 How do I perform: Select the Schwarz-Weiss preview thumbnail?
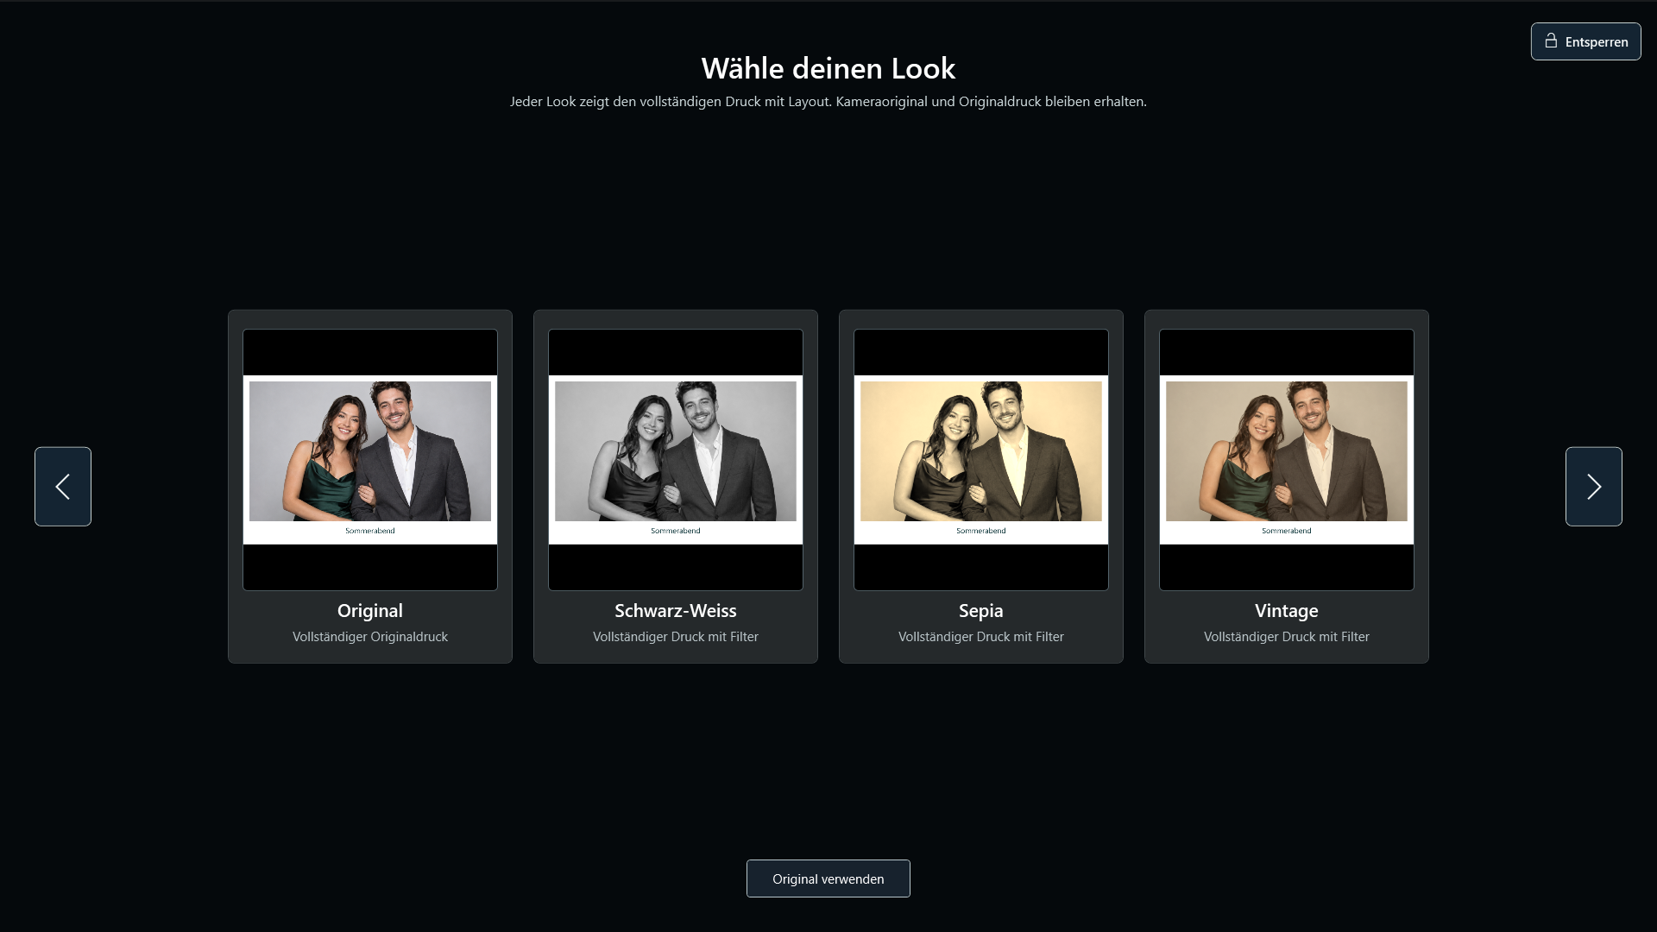tap(676, 460)
